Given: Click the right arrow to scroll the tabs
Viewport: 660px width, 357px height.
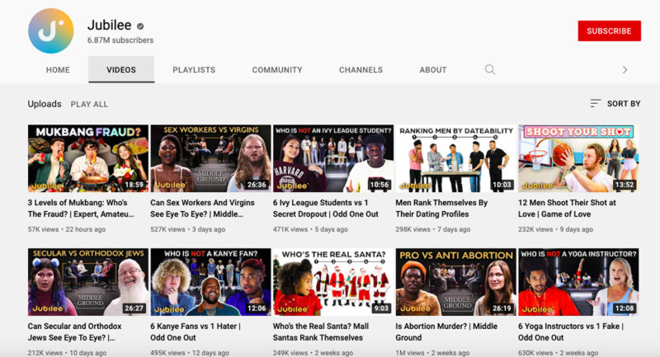Looking at the screenshot, I should click(x=625, y=70).
